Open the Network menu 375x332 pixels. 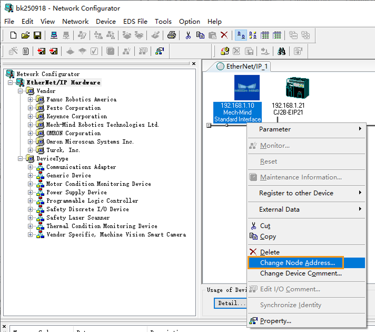pyautogui.click(x=75, y=21)
